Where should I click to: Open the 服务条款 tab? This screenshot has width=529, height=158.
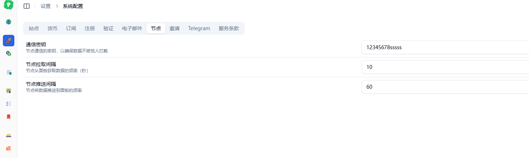(x=229, y=28)
